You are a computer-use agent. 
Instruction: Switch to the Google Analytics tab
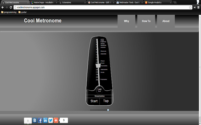(158, 2)
